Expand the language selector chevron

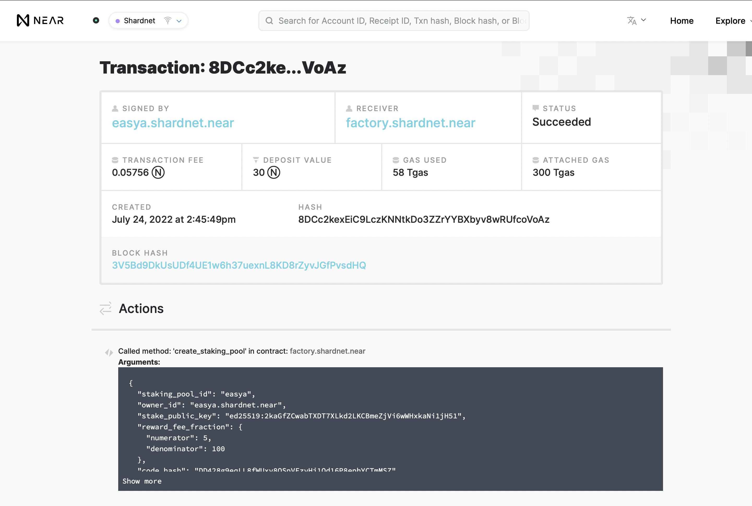(643, 20)
